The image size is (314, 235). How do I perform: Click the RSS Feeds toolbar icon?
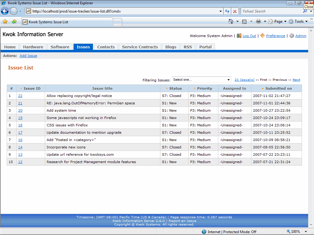244,22
